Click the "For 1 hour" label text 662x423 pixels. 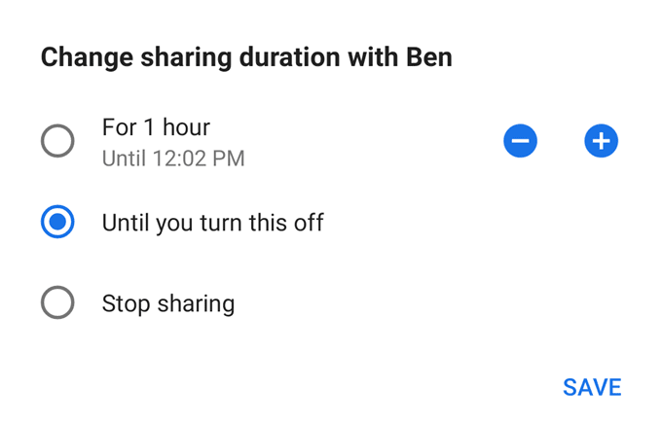point(156,127)
